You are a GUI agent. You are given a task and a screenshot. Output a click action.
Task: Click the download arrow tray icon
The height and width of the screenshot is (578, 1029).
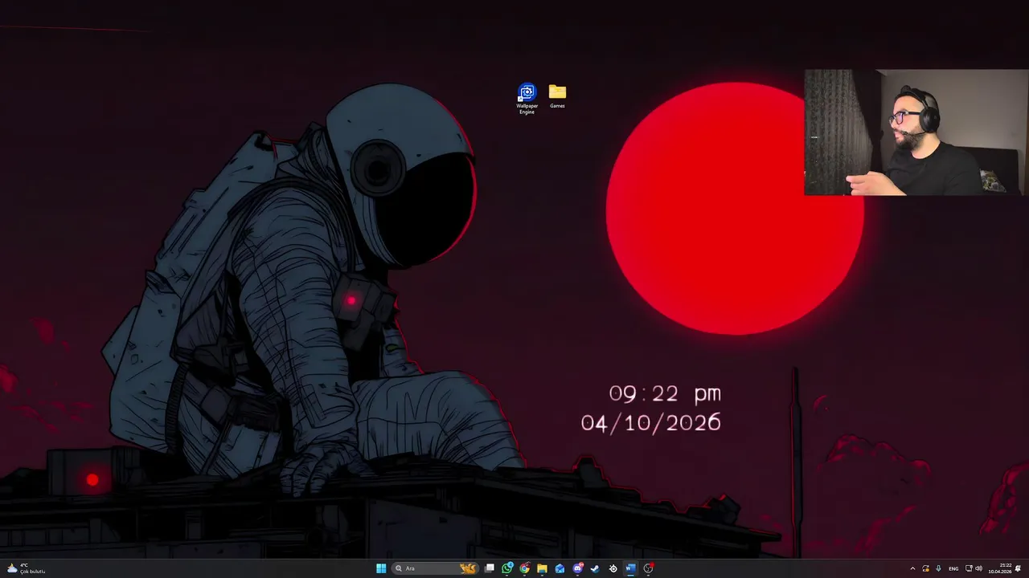(x=938, y=568)
